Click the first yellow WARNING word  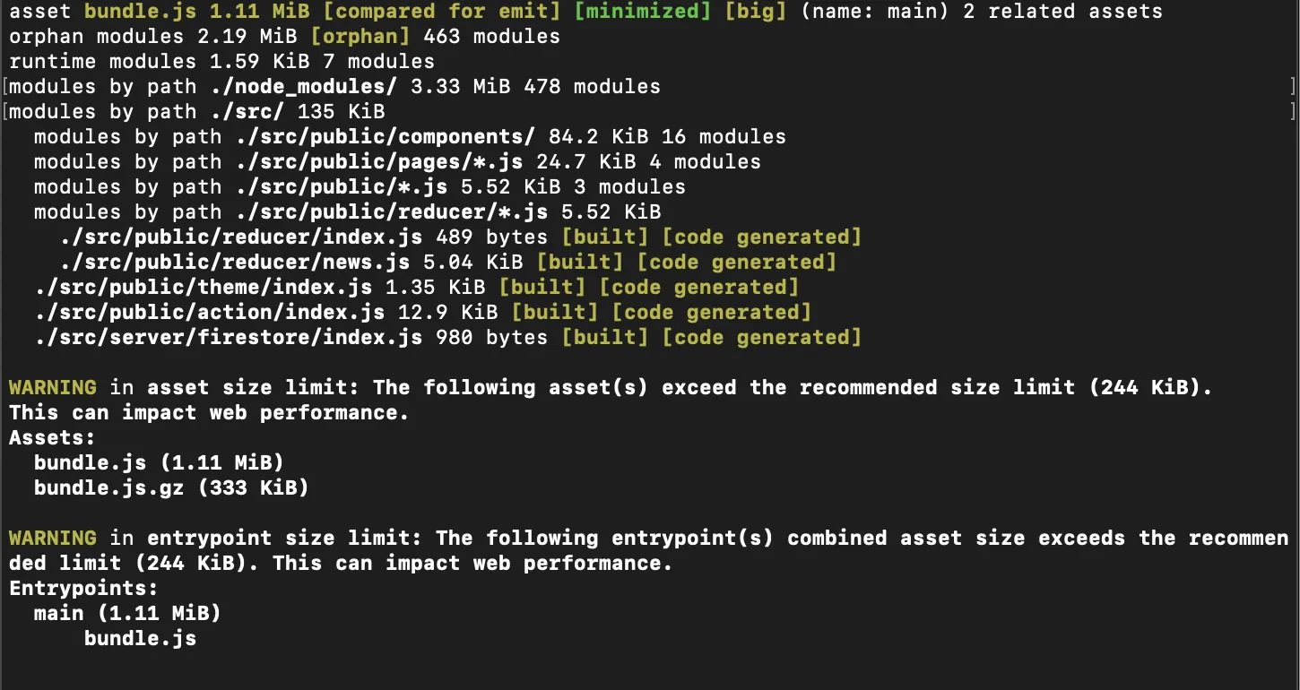click(52, 388)
